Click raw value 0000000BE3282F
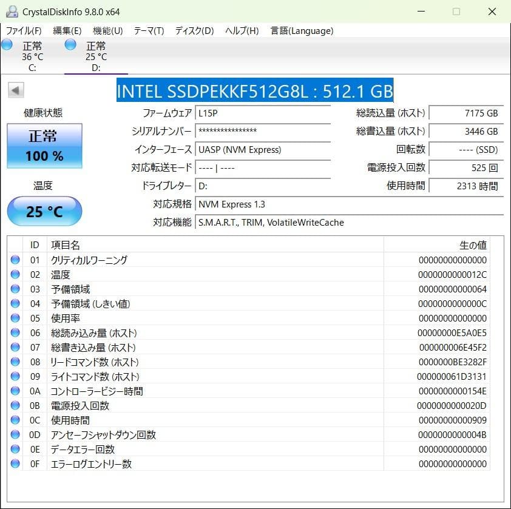Image resolution: width=511 pixels, height=509 pixels. click(453, 362)
